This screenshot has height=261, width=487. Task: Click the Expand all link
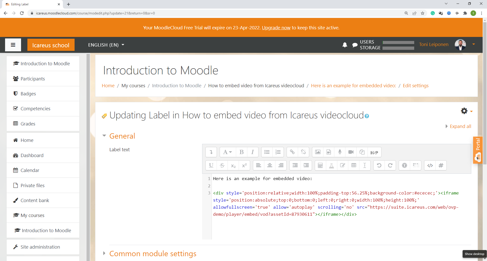click(x=460, y=126)
